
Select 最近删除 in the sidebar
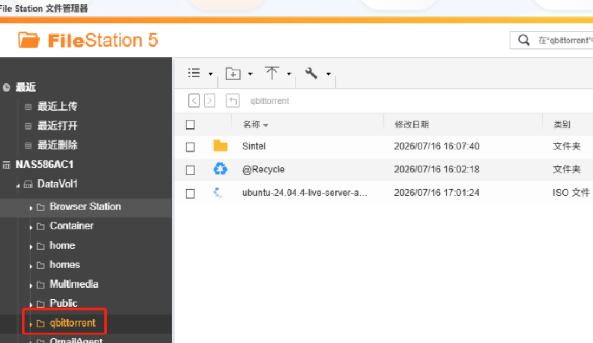(58, 145)
